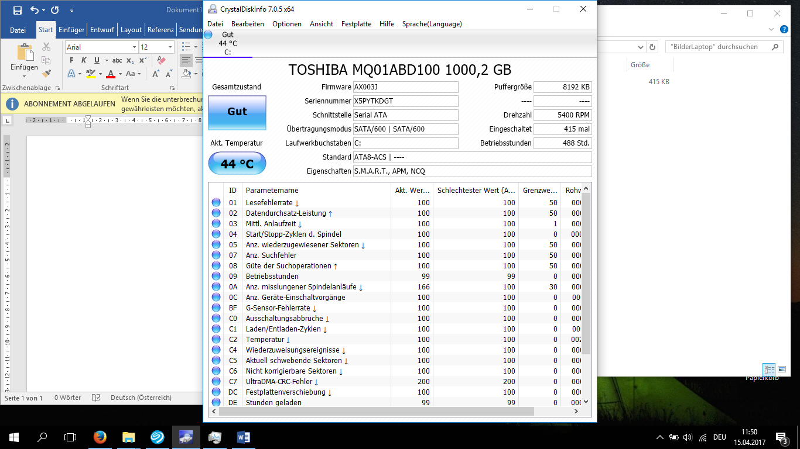Open the Datei tab in Word
800x449 pixels.
point(18,30)
